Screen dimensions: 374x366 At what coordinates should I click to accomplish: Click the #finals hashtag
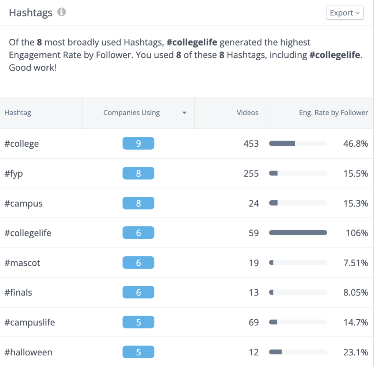pos(18,293)
